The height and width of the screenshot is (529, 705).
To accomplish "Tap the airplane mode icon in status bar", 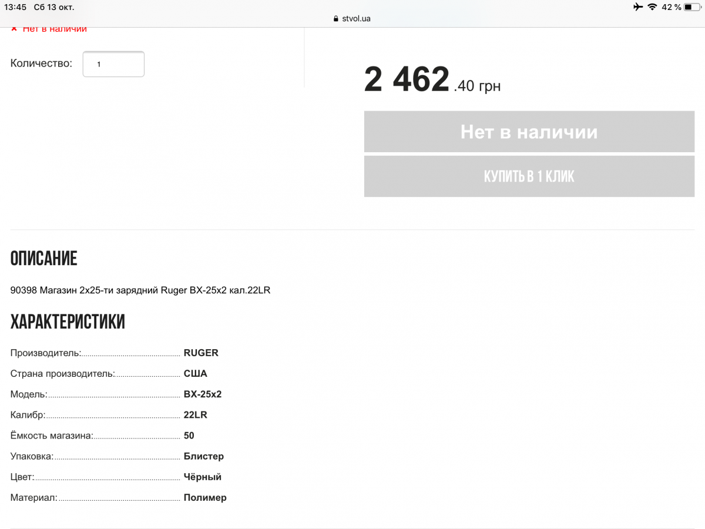I will [x=638, y=7].
